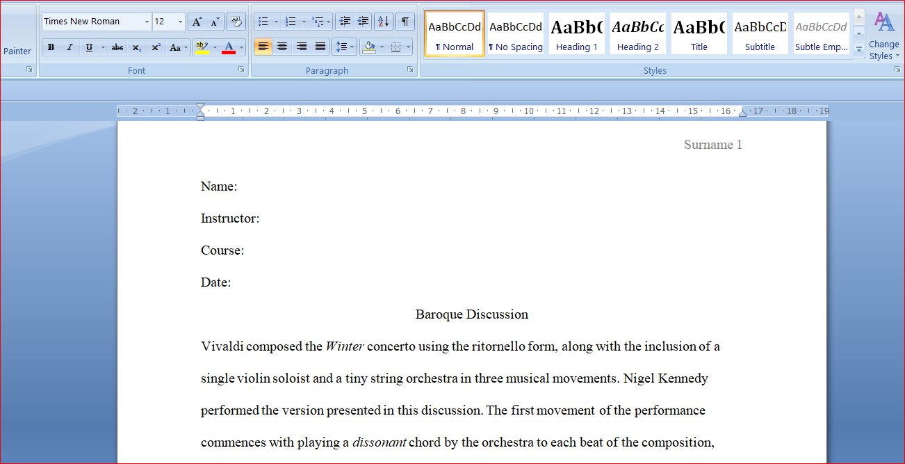Apply the Title style
This screenshot has height=464, width=905.
pyautogui.click(x=699, y=33)
